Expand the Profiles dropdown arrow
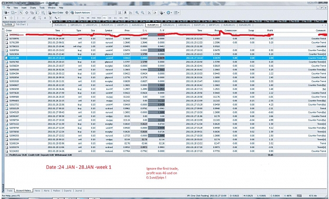 (16, 13)
